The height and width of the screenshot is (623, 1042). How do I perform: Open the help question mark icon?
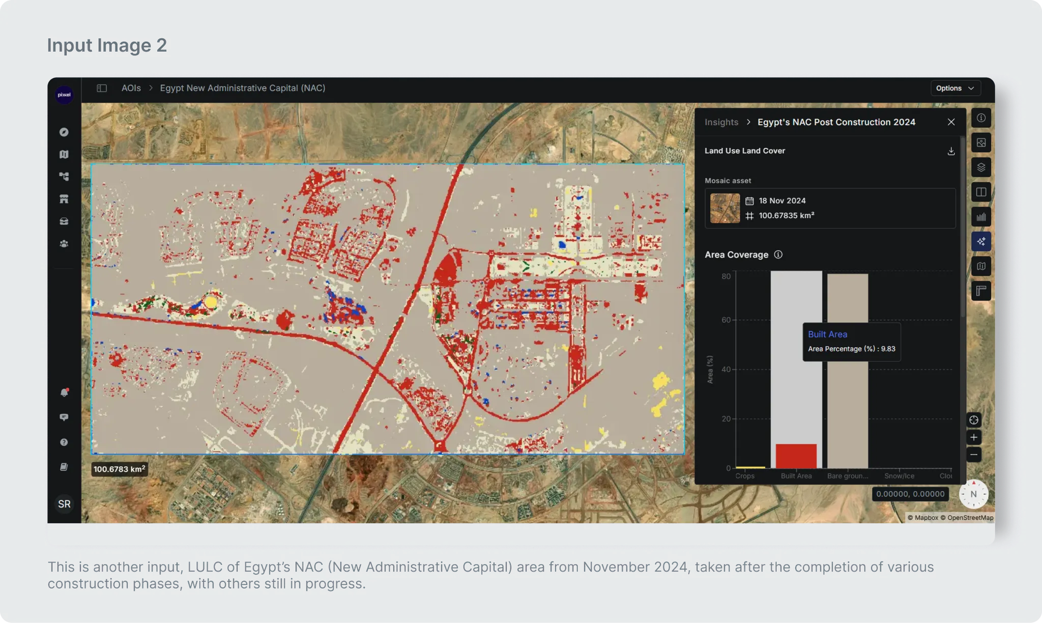[64, 442]
